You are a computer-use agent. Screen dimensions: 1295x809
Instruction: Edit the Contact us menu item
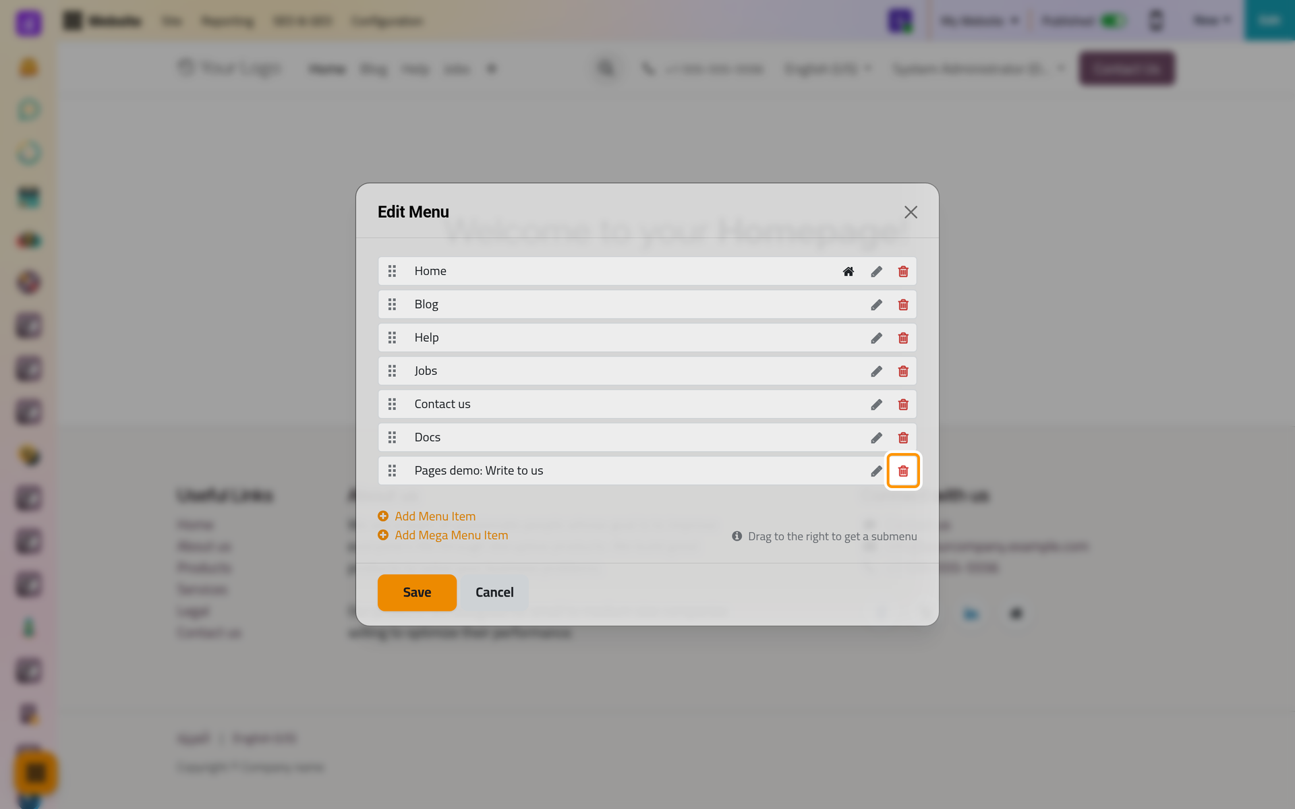click(x=876, y=404)
